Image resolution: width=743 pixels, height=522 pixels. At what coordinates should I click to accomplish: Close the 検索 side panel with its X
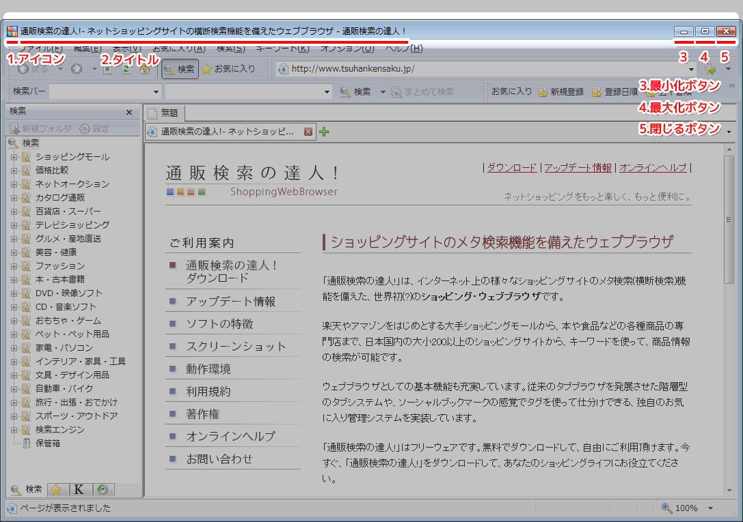(x=129, y=112)
